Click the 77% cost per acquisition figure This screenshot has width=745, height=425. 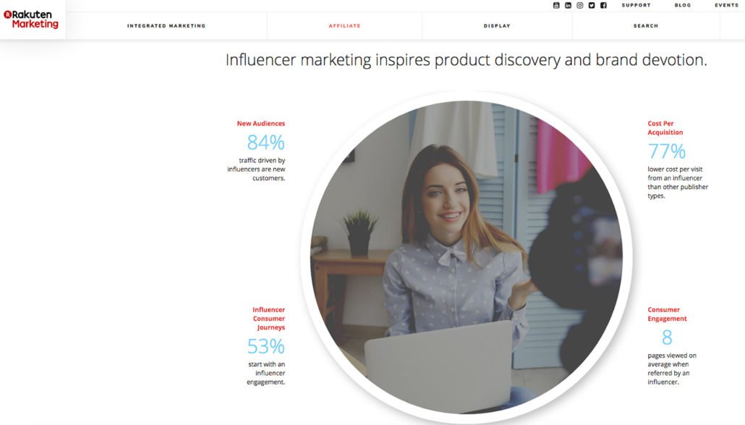click(x=667, y=151)
